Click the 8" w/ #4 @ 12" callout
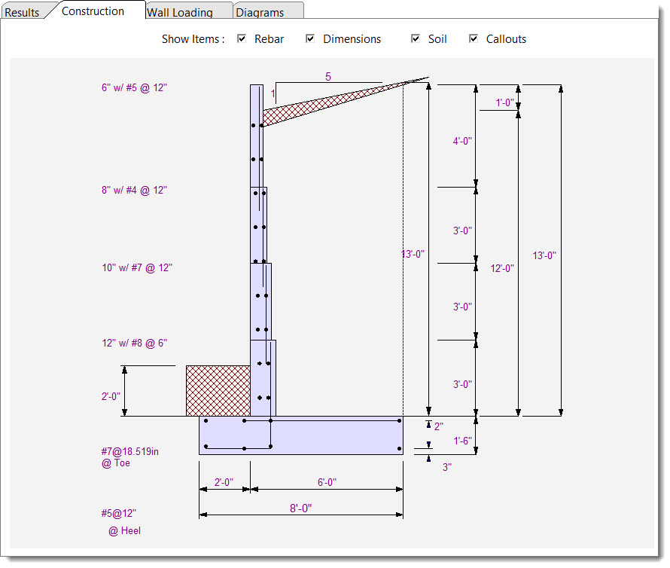 pos(135,191)
